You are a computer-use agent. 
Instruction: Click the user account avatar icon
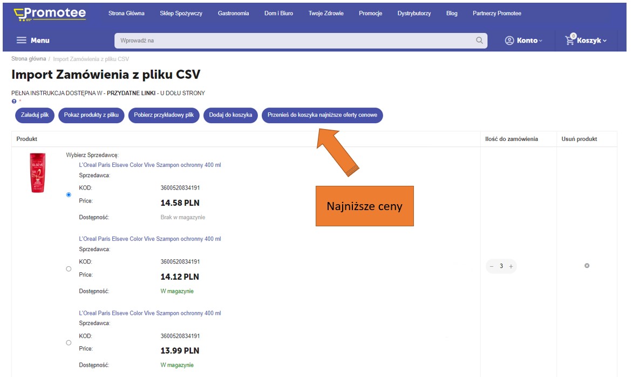[509, 41]
